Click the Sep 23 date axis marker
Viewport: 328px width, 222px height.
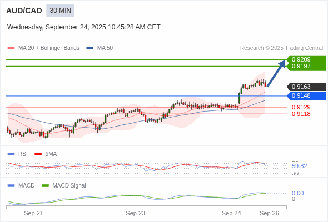(135, 213)
